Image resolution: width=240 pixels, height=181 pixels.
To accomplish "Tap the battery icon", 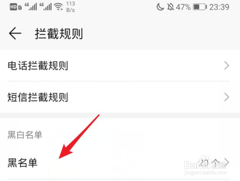I will 200,7.
